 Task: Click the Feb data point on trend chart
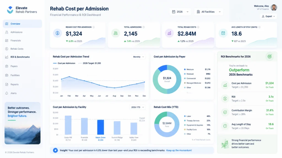(69, 77)
